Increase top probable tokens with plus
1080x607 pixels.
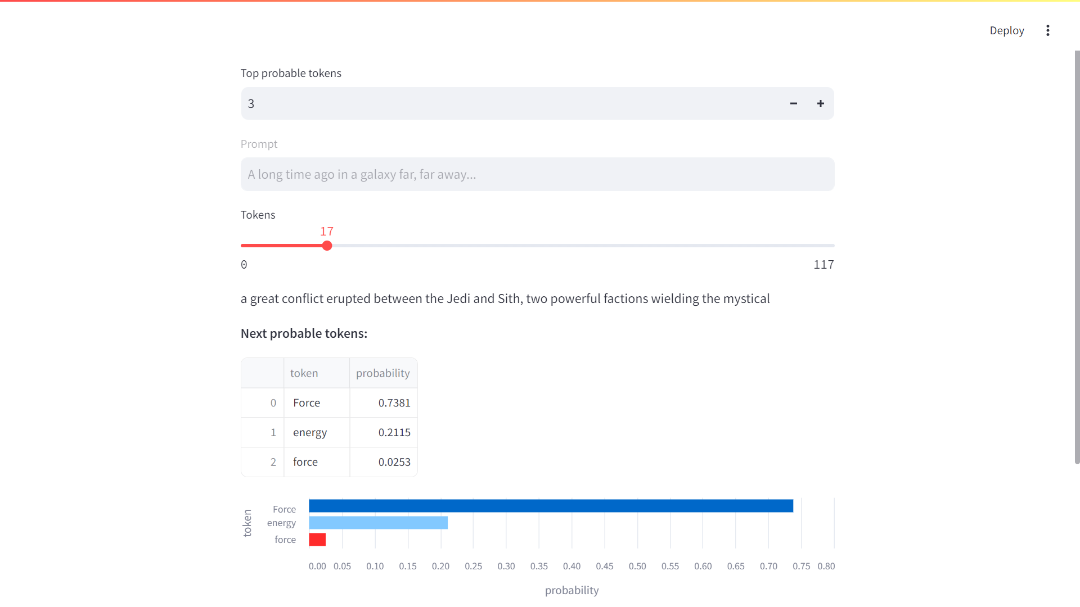click(x=821, y=103)
